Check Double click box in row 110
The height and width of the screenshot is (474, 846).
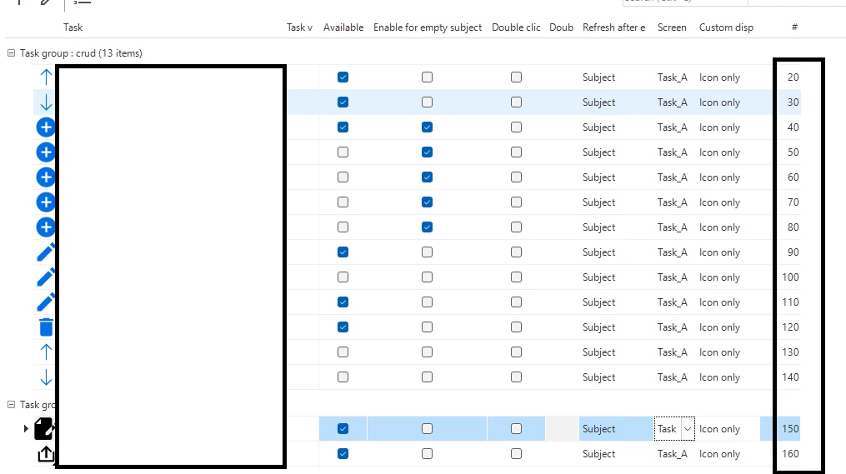[x=516, y=302]
